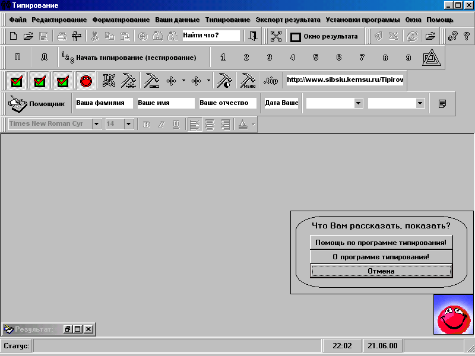Open the Ваши данные menu
475x356 pixels.
point(178,20)
